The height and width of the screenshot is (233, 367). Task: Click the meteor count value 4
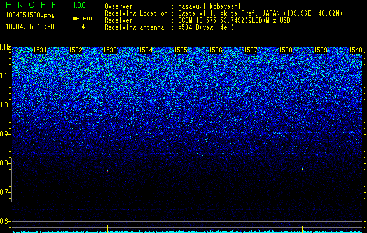(83, 27)
